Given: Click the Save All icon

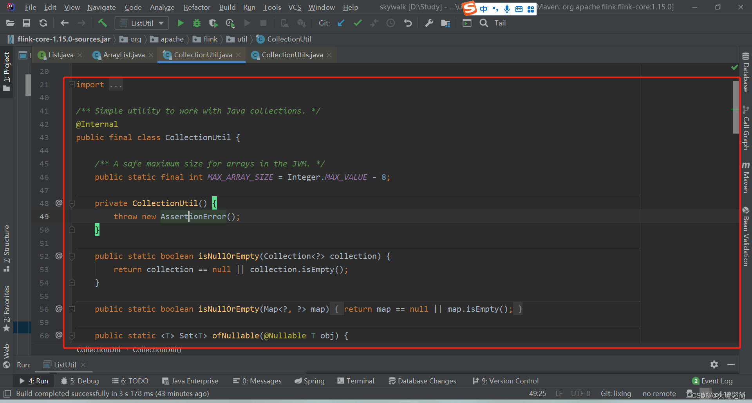Looking at the screenshot, I should coord(26,23).
